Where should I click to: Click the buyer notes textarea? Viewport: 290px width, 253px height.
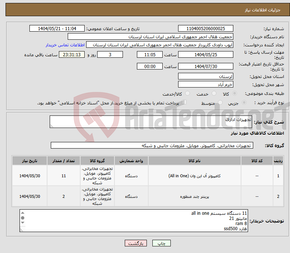click(x=134, y=221)
